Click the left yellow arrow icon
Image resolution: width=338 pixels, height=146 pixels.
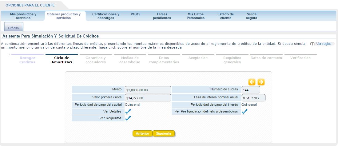[x=252, y=82]
